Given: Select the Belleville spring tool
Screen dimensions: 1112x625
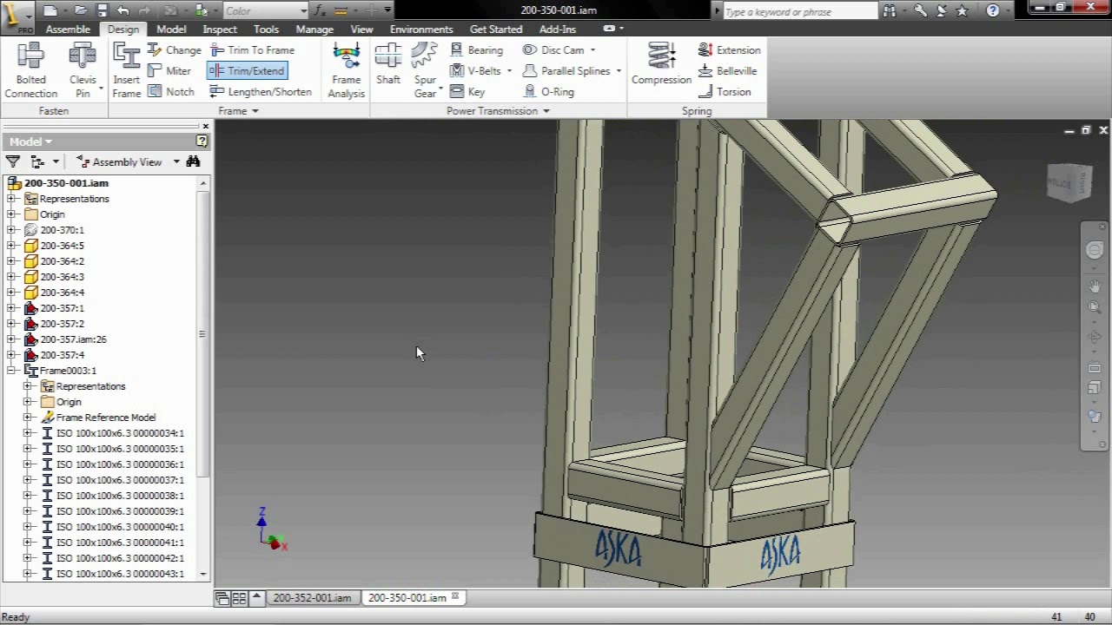Looking at the screenshot, I should click(x=728, y=71).
